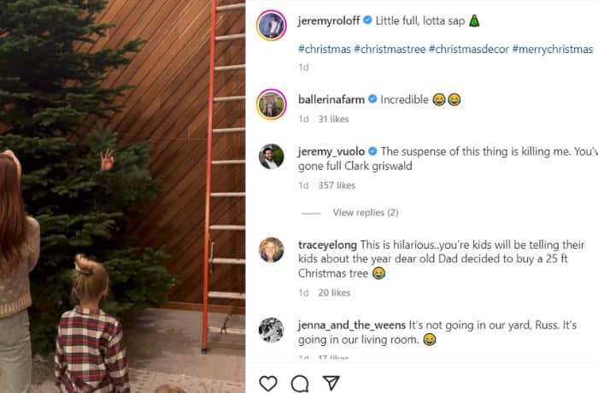Open jeremy_vuolo profile avatar
The height and width of the screenshot is (393, 598).
[x=271, y=156]
